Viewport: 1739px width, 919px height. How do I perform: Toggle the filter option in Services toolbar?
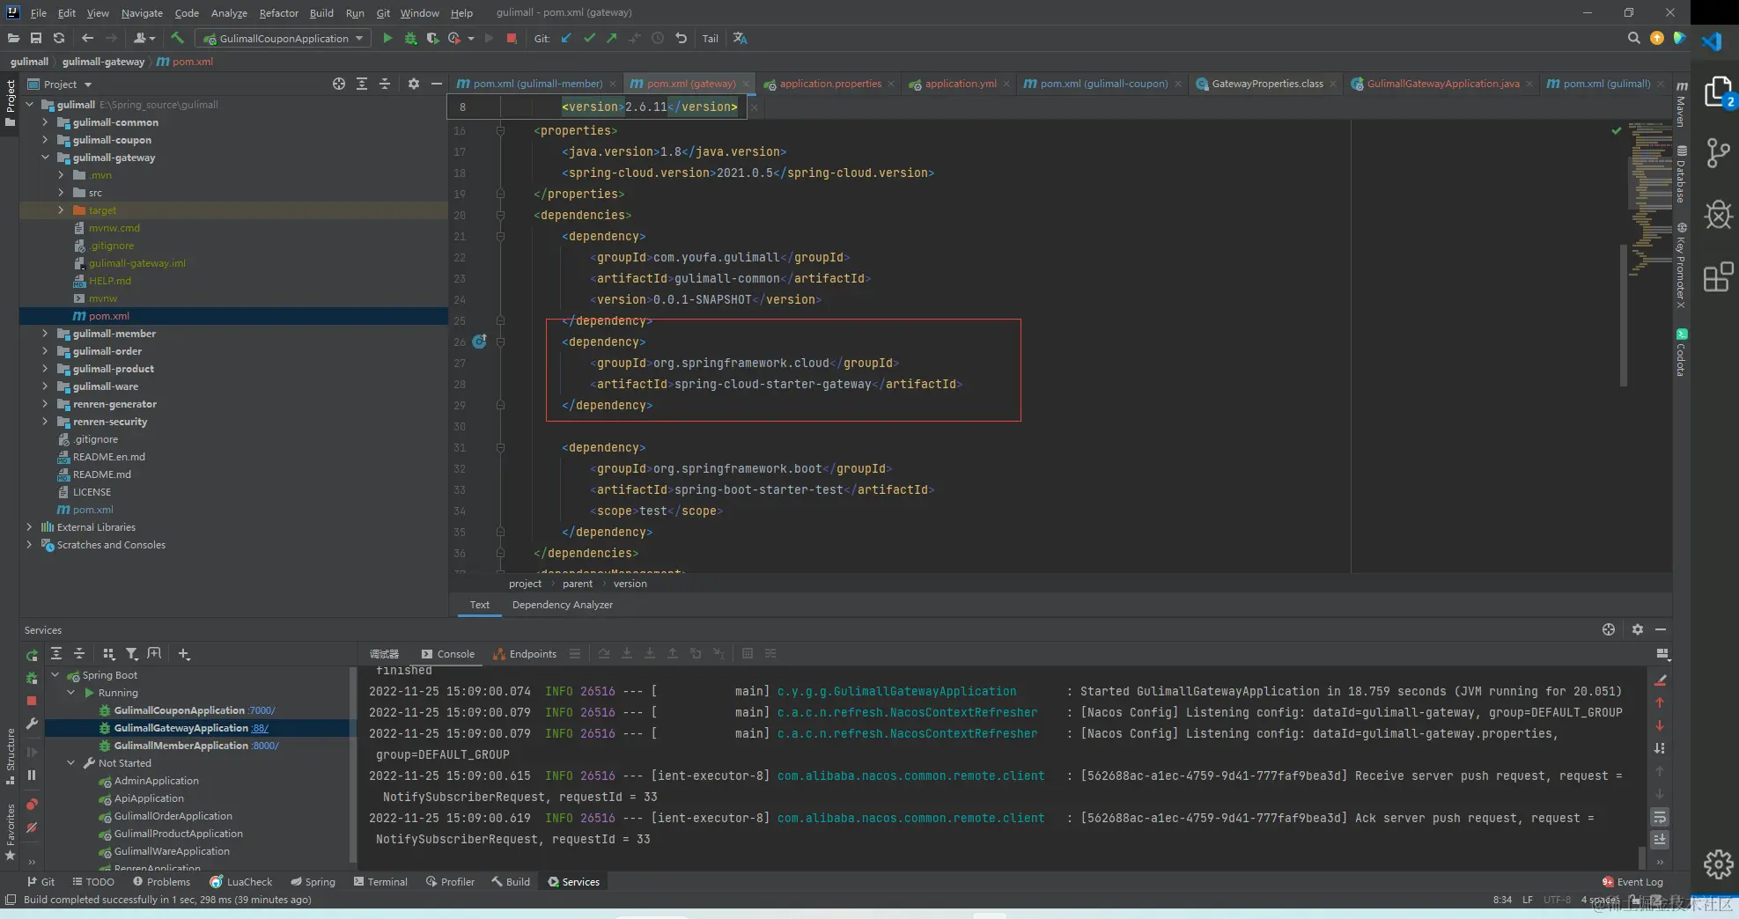coord(131,653)
